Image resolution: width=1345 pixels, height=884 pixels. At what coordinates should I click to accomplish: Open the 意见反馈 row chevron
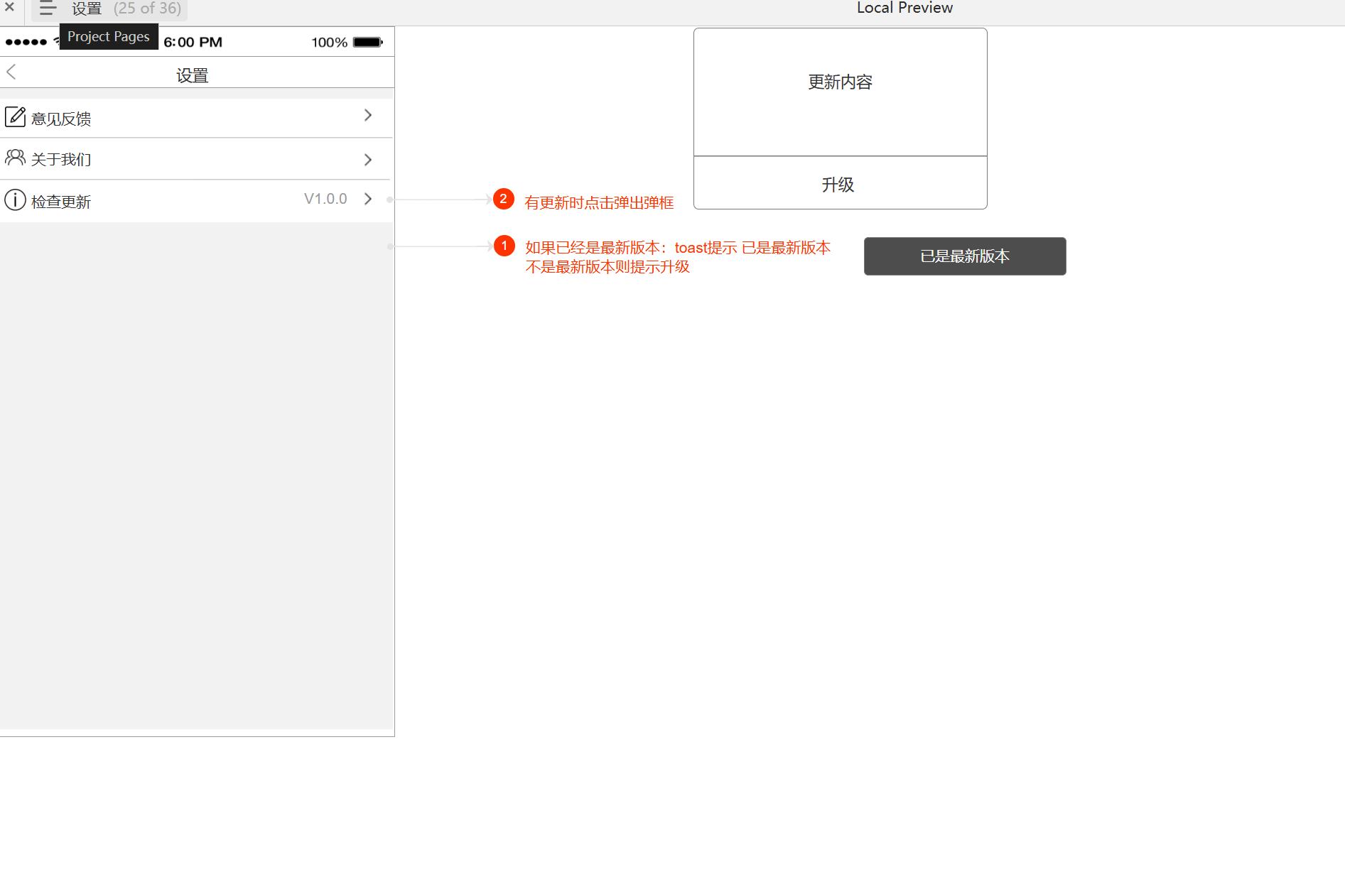368,115
